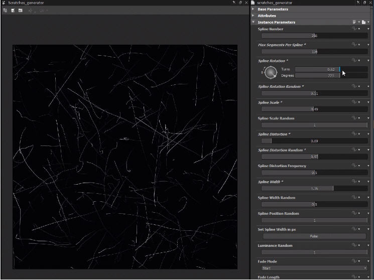Click the Max Segments Per Spline slider

(x=314, y=52)
